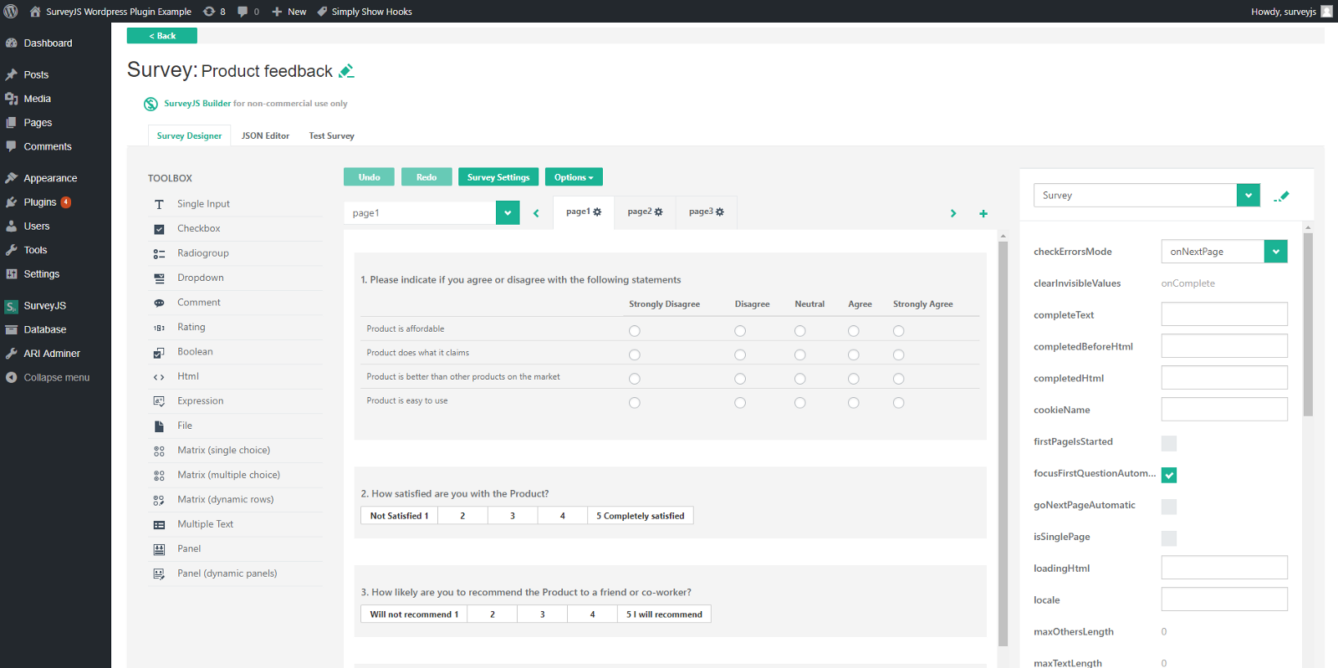The image size is (1338, 668).
Task: Click the page2 tab gear icon
Action: pyautogui.click(x=658, y=212)
